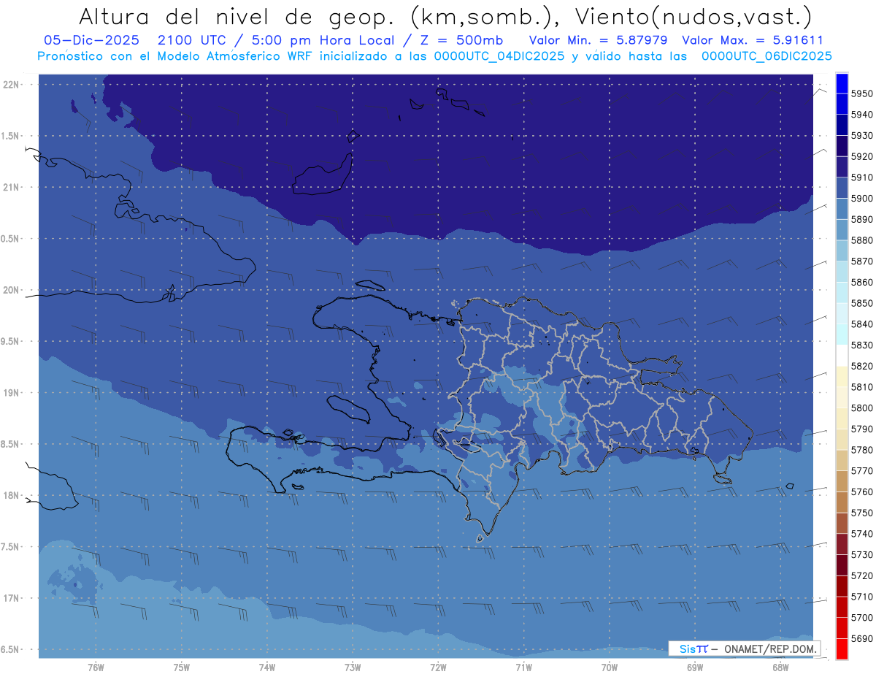Click the '70W' longitude label
The width and height of the screenshot is (876, 677).
tap(610, 668)
